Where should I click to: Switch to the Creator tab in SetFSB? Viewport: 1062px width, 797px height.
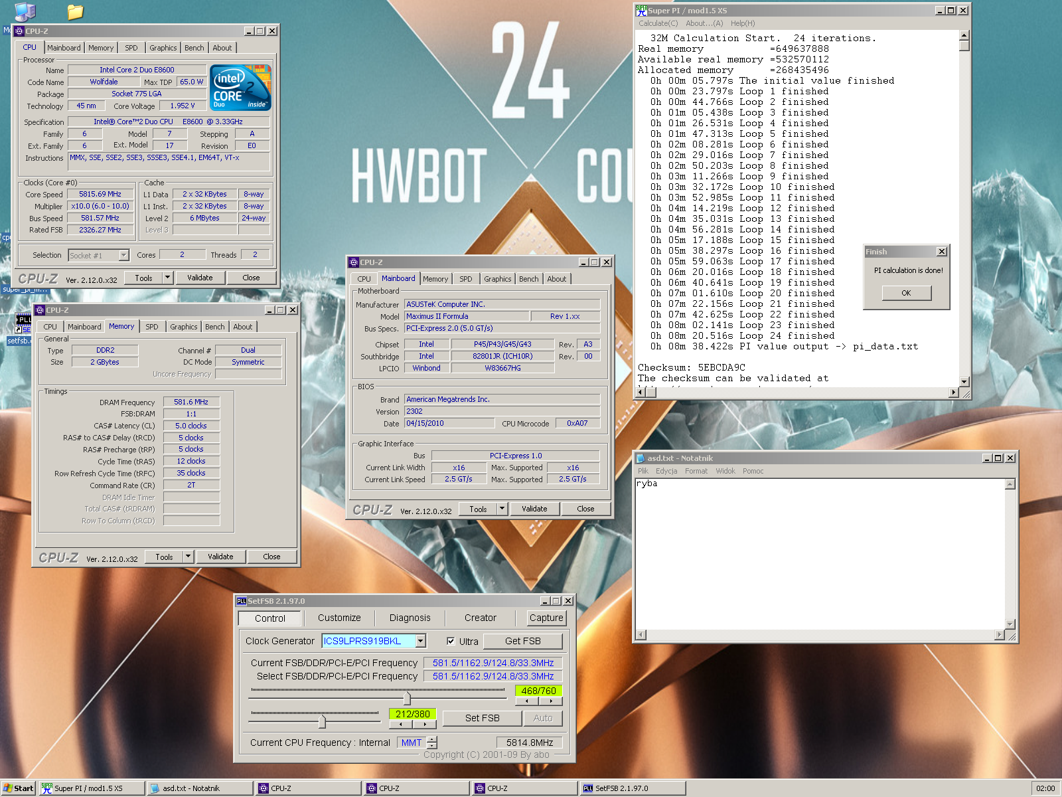click(481, 618)
